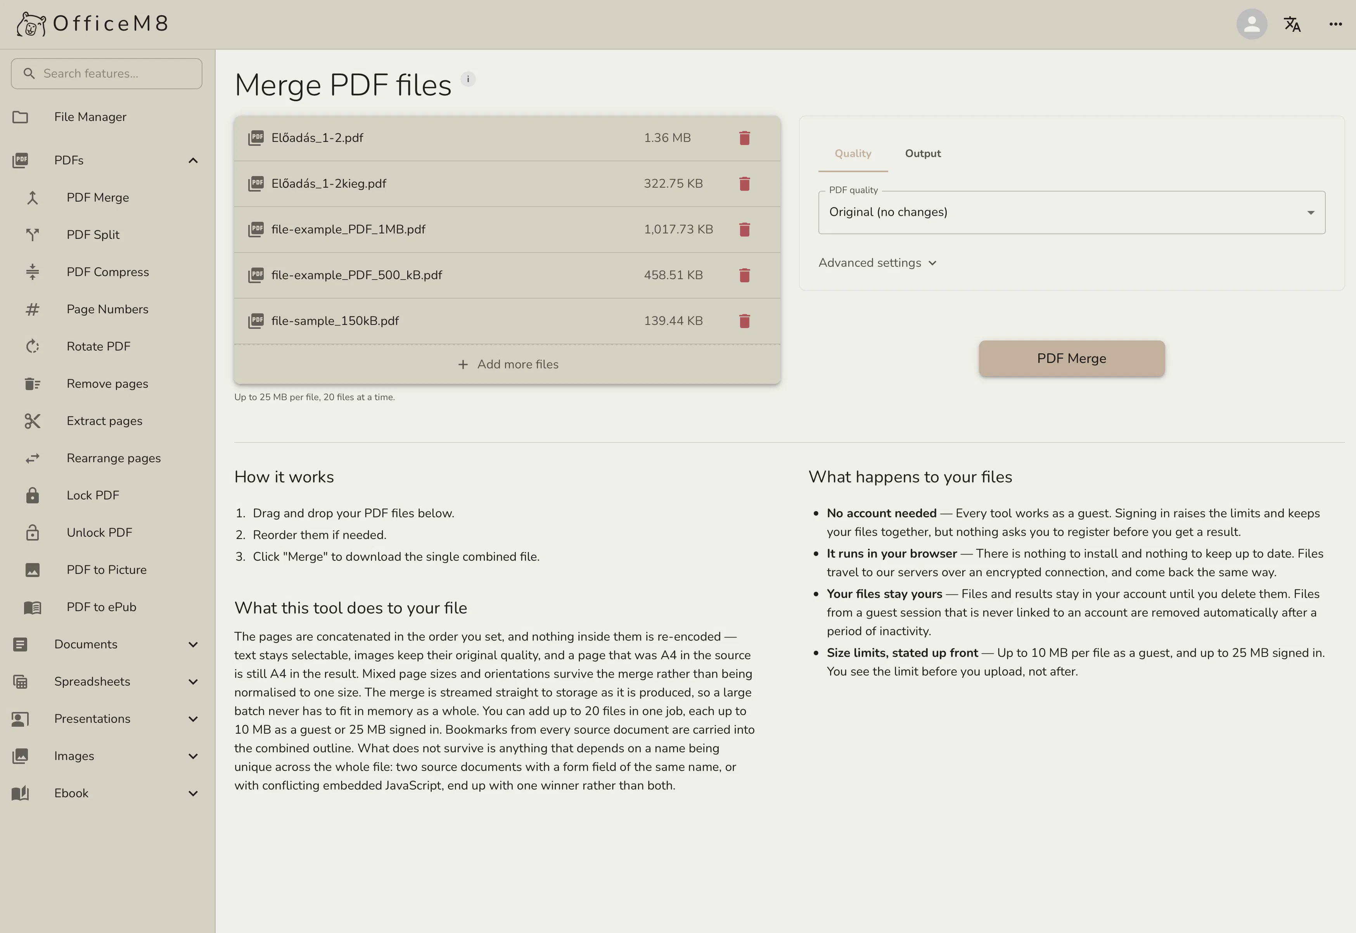
Task: Delete Előadás_1-2kieg.pdf with its trash icon
Action: click(x=744, y=183)
